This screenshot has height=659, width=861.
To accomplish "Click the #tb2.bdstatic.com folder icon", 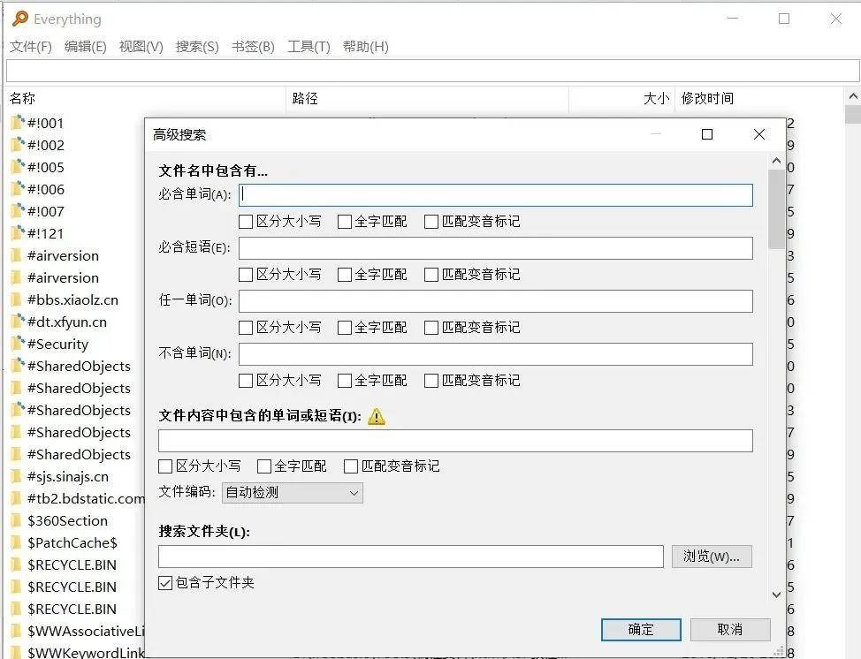I will coord(18,498).
